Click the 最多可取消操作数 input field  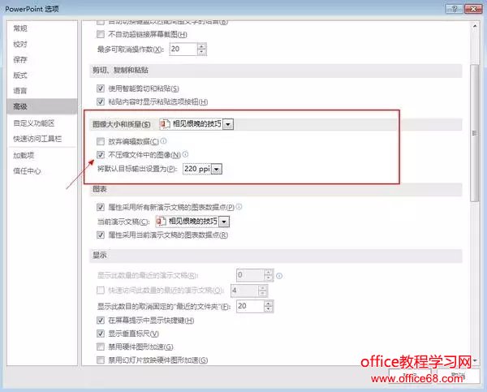tap(183, 49)
